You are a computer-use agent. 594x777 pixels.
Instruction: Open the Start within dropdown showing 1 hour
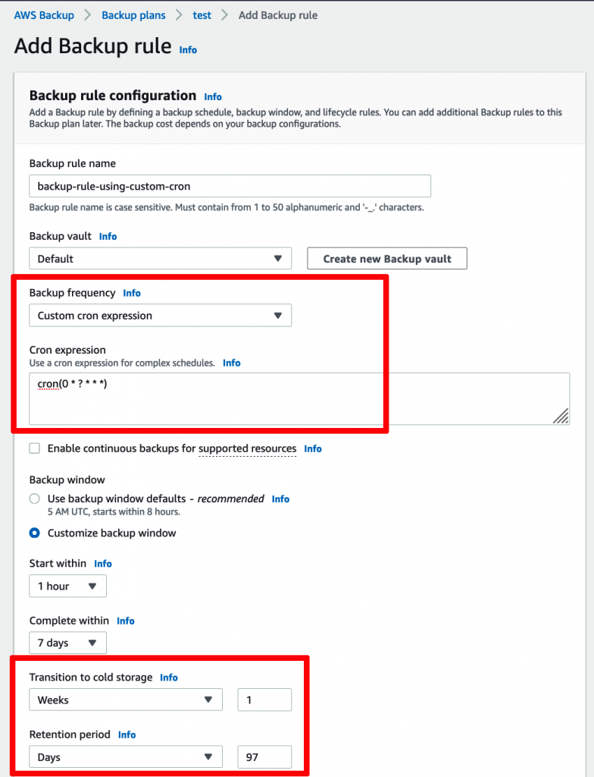67,586
